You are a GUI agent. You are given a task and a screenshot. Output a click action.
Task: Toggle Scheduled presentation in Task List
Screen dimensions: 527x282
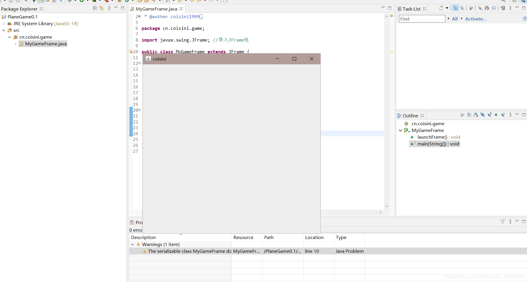tap(462, 8)
